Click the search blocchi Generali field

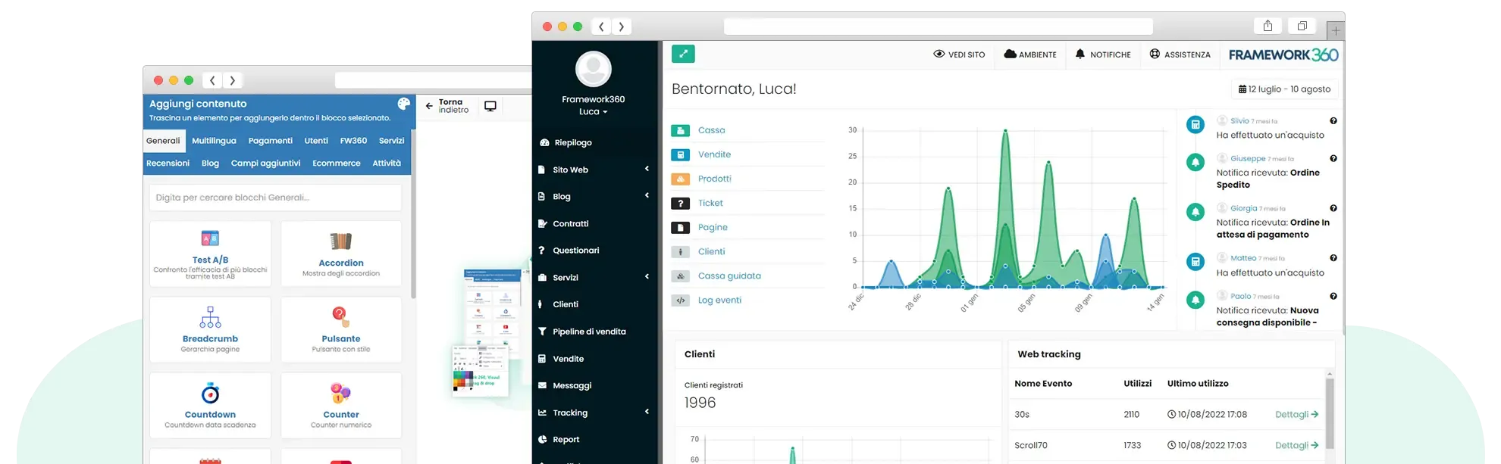pyautogui.click(x=275, y=198)
